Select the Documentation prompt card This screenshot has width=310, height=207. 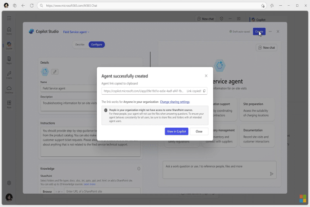(x=257, y=136)
